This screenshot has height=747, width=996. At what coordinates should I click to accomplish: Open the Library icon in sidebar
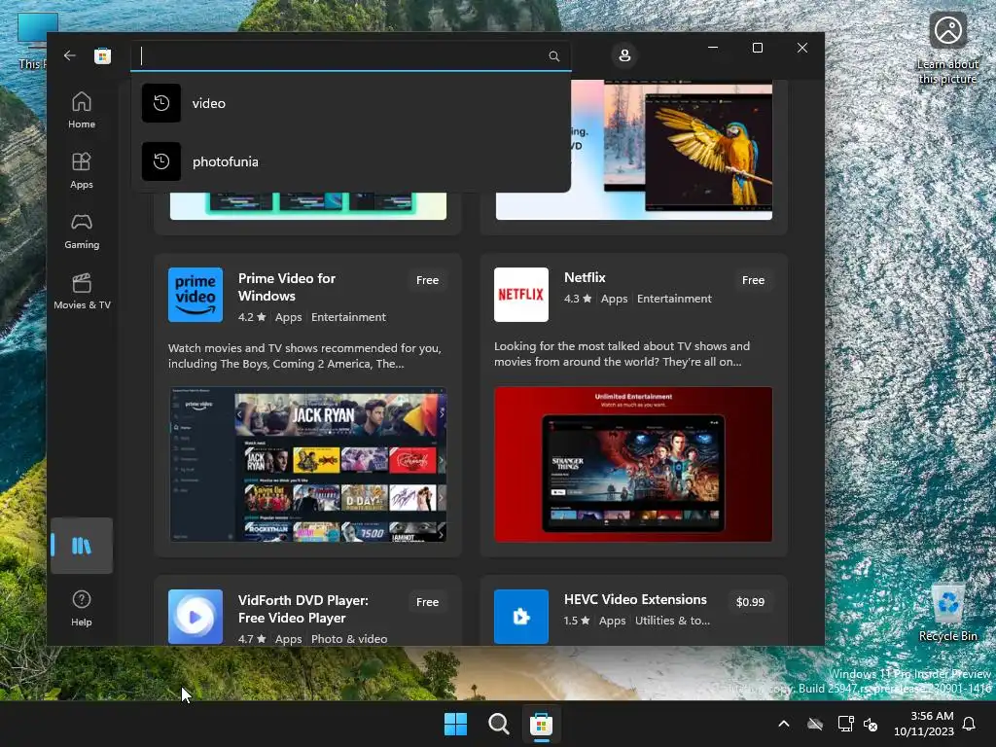point(82,546)
